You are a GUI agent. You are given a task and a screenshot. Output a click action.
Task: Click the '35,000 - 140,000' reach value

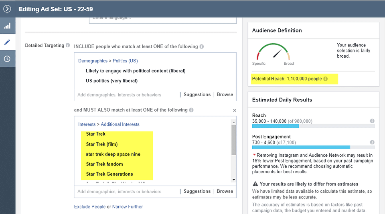[x=269, y=121]
